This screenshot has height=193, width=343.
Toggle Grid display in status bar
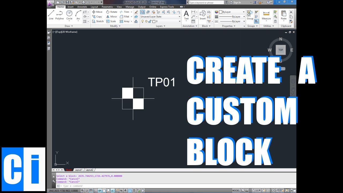coord(91,191)
